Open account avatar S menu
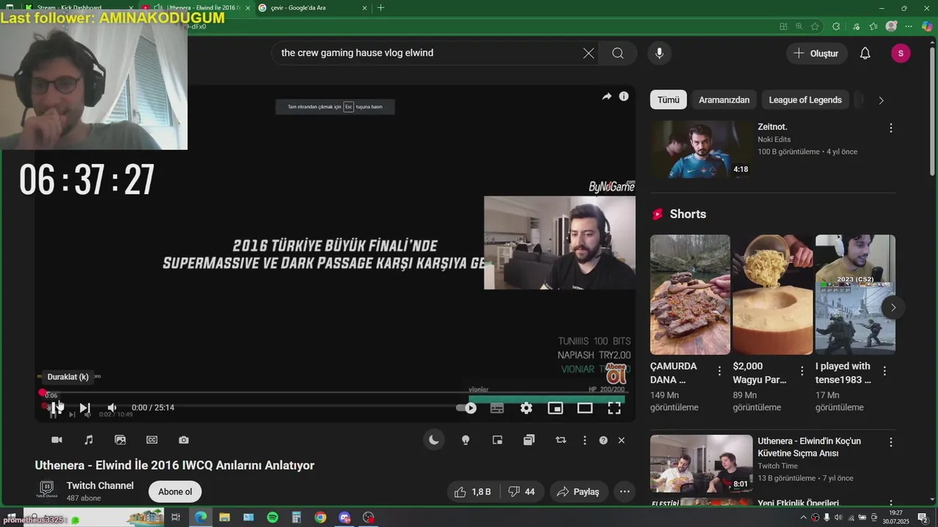 (901, 53)
